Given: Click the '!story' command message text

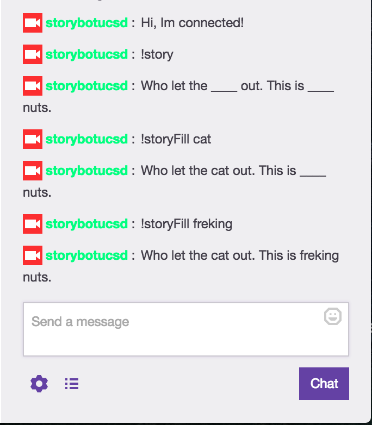Looking at the screenshot, I should (157, 54).
